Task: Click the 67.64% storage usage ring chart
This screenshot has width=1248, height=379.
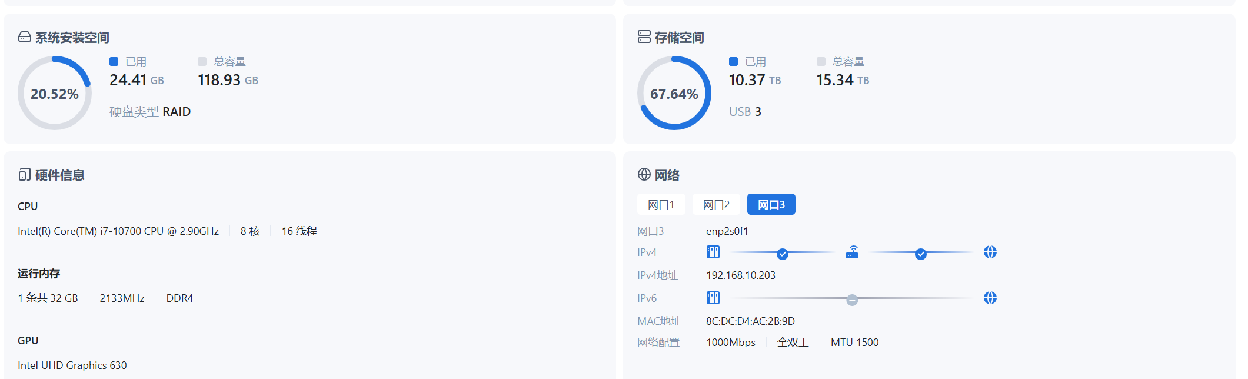Action: coord(674,94)
